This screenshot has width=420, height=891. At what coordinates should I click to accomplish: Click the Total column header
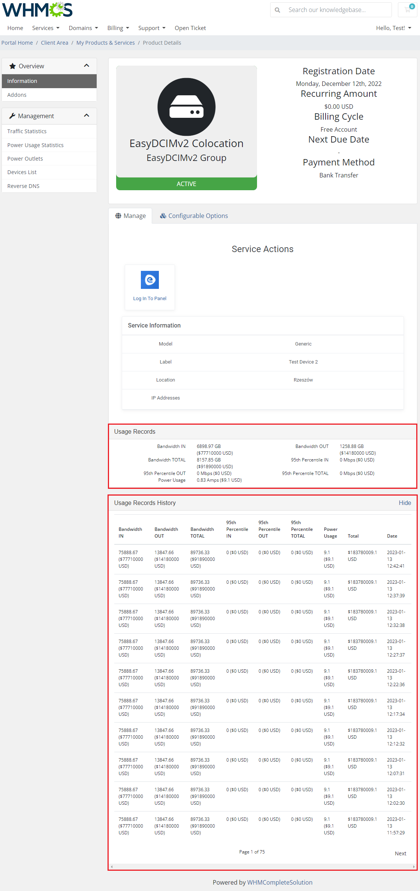pos(353,536)
